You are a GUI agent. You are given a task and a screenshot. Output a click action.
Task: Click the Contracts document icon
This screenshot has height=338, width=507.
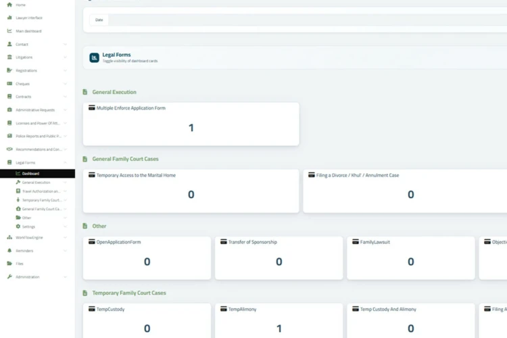[9, 97]
